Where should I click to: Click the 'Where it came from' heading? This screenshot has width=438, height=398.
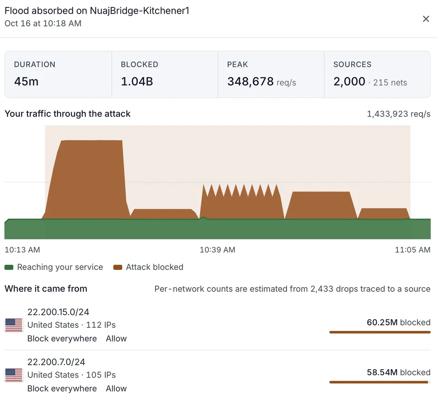[46, 289]
